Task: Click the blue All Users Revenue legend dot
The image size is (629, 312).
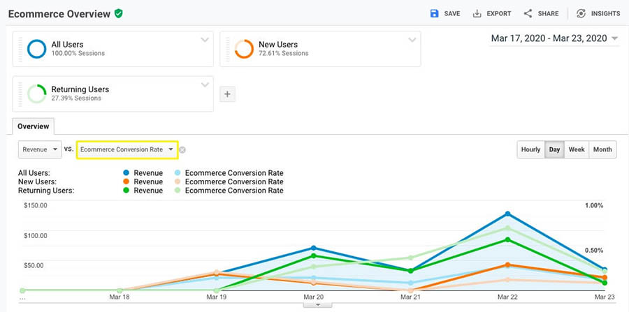Action: [125, 173]
